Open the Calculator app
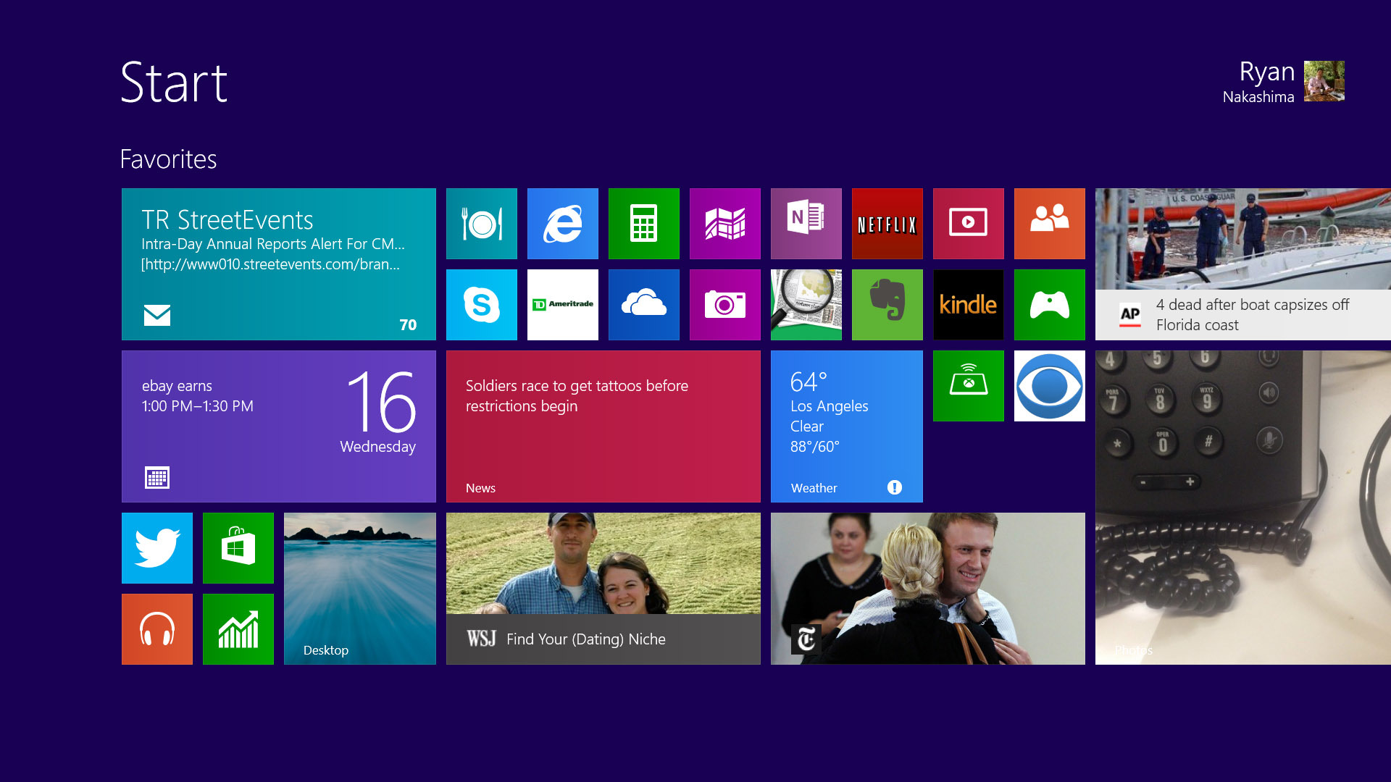This screenshot has width=1391, height=782. (643, 224)
